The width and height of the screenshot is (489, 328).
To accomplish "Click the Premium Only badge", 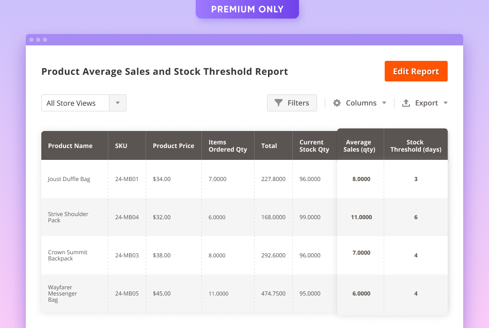I will (247, 9).
